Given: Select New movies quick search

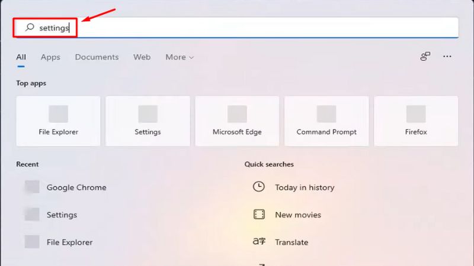Looking at the screenshot, I should point(298,215).
